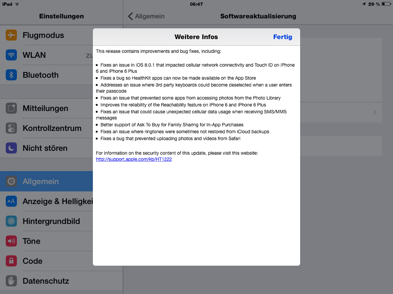Tap the Mitteilungen notification icon
This screenshot has height=294, width=393.
coord(11,108)
